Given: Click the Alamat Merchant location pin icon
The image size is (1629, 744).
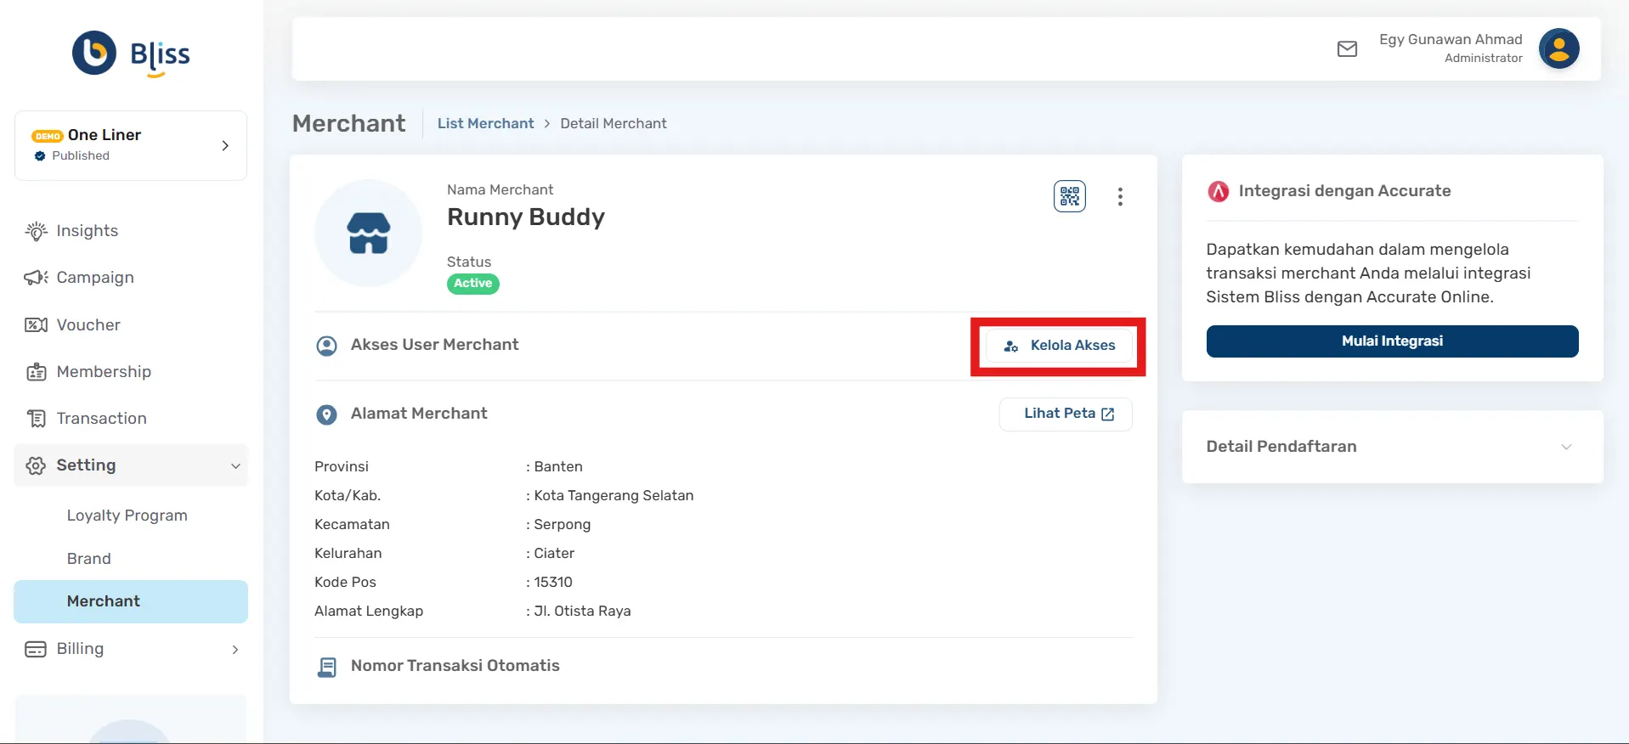Looking at the screenshot, I should pyautogui.click(x=326, y=414).
